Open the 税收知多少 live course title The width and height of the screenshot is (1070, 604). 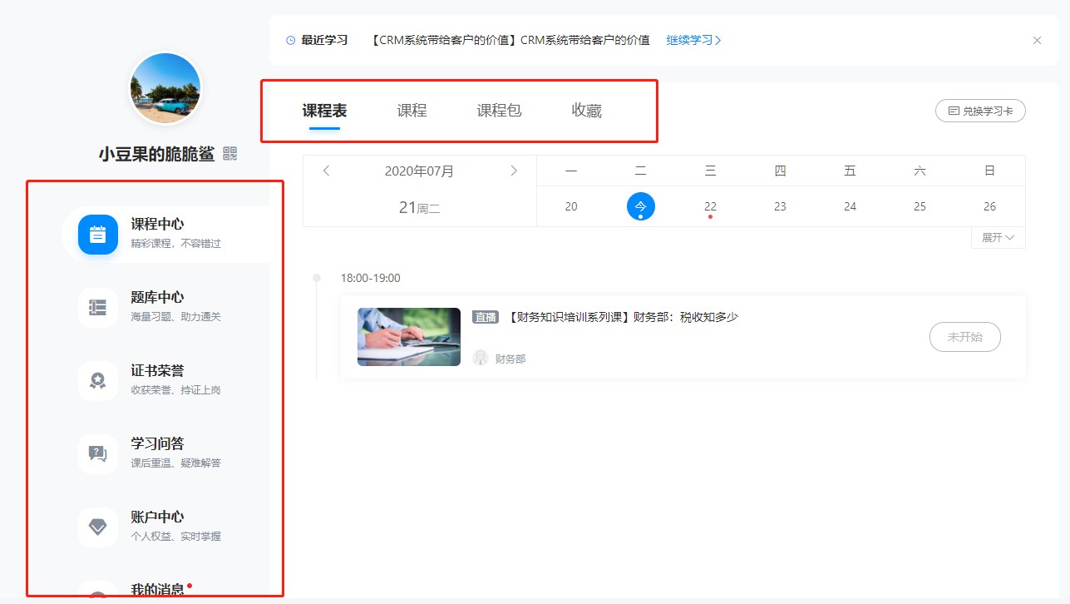622,316
